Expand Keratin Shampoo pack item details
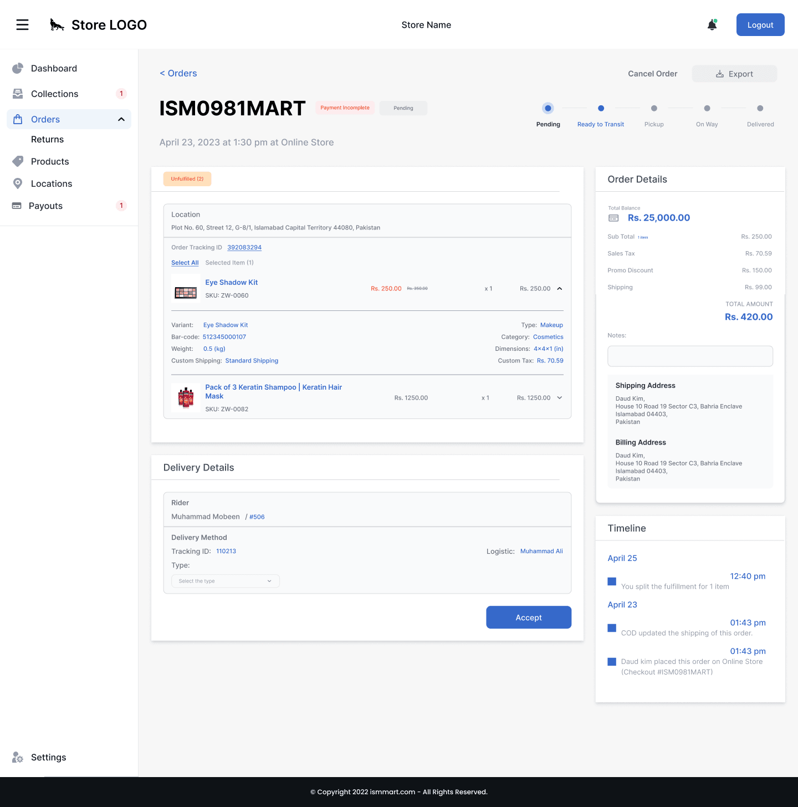This screenshot has height=807, width=798. [x=560, y=397]
